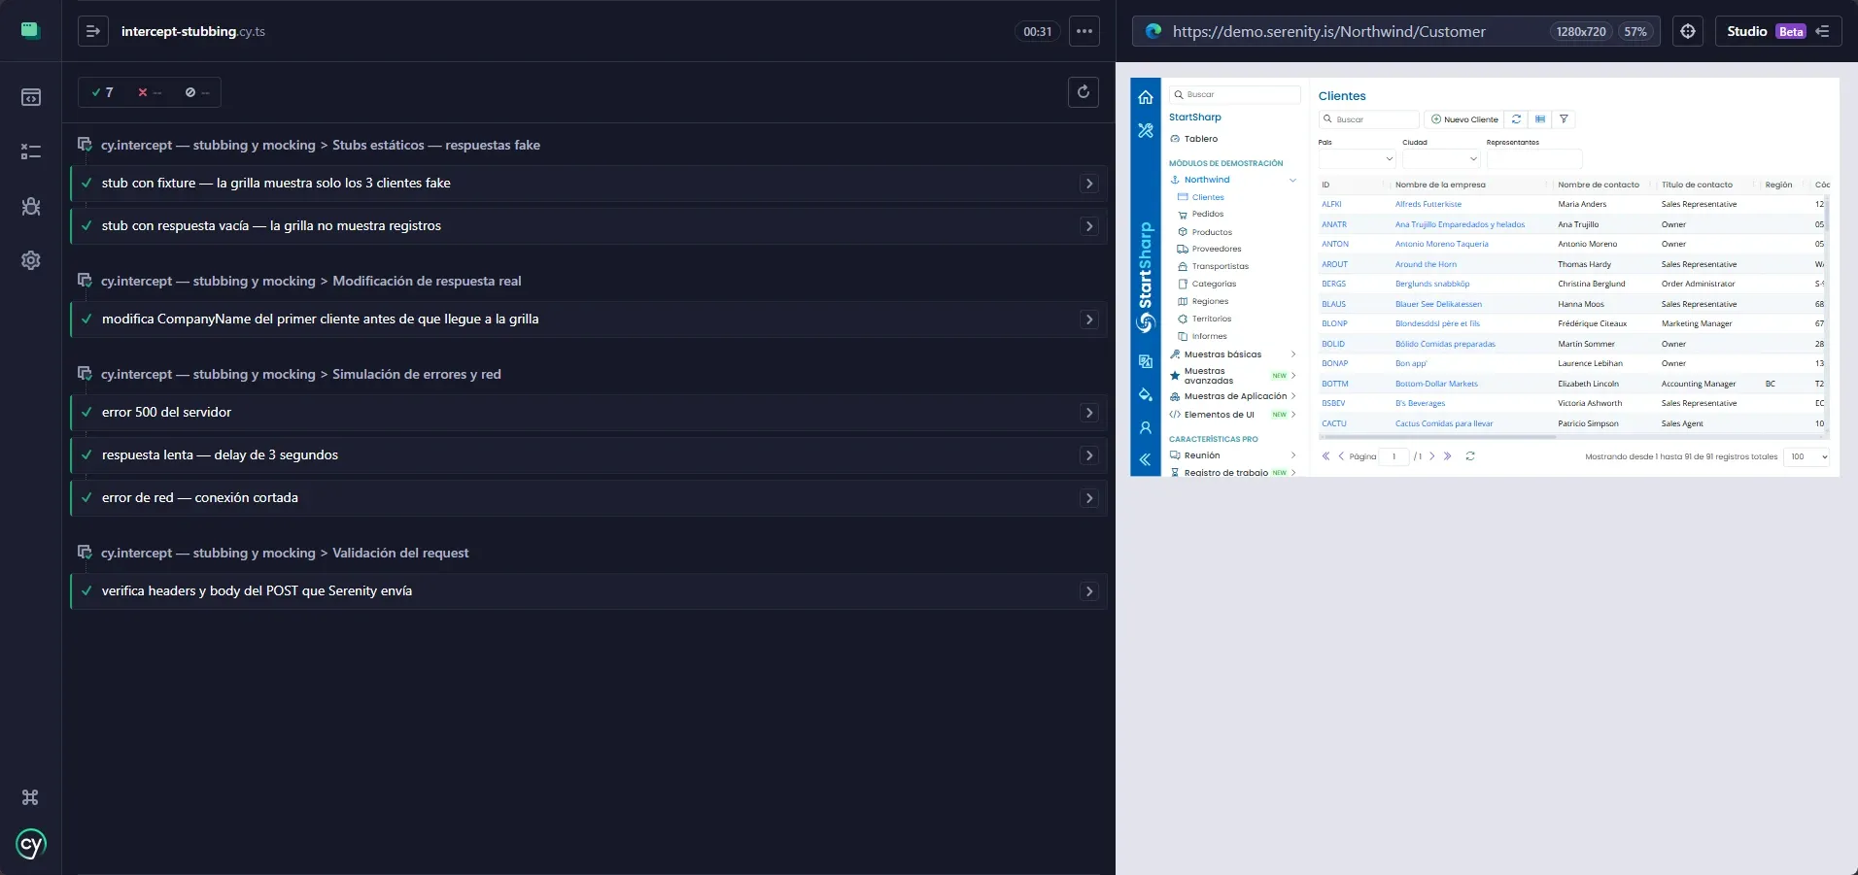Open the three-dot options menu
Image resolution: width=1858 pixels, height=875 pixels.
pos(1084,31)
